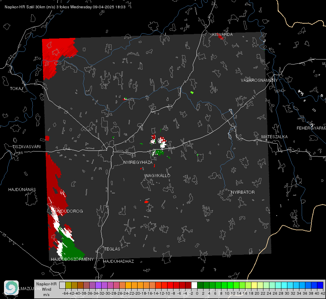This screenshot has width=326, height=299.
Task: Click the TISZAVASVÁRI city label
Action: tap(26, 147)
